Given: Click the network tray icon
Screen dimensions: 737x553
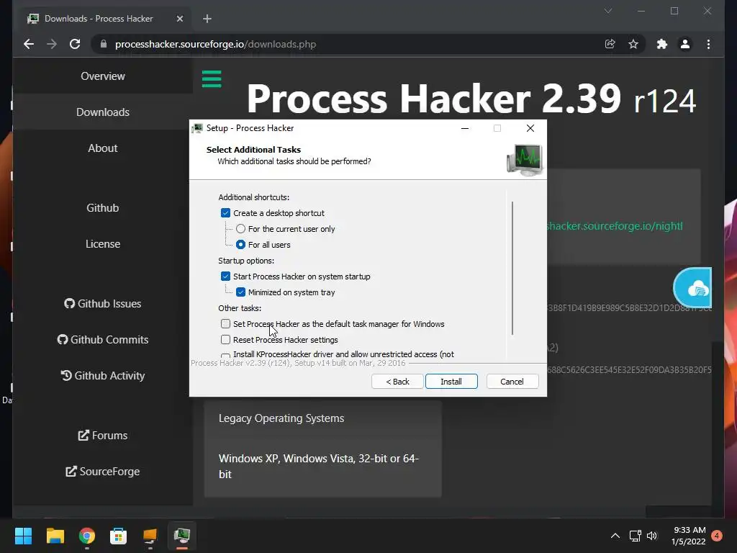Looking at the screenshot, I should click(635, 536).
